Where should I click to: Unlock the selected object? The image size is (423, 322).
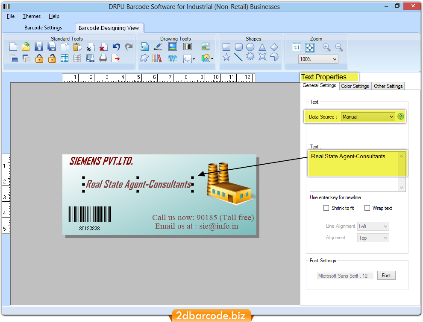point(52,58)
